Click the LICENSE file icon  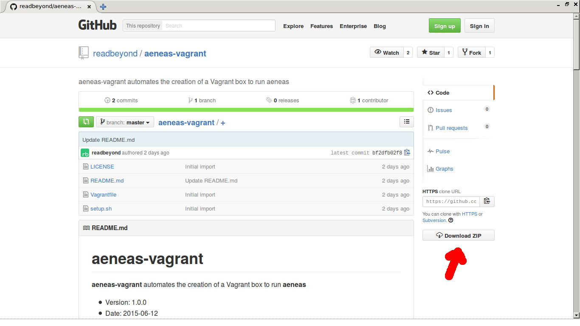[86, 166]
